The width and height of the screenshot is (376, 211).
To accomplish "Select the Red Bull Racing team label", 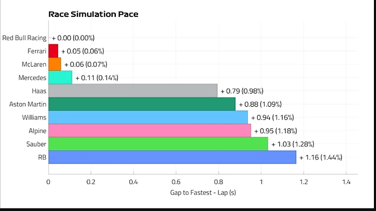I will (x=24, y=38).
